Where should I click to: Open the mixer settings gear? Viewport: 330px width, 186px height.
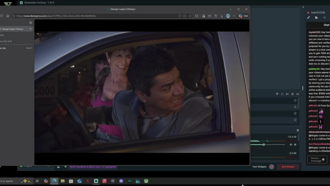point(298,130)
